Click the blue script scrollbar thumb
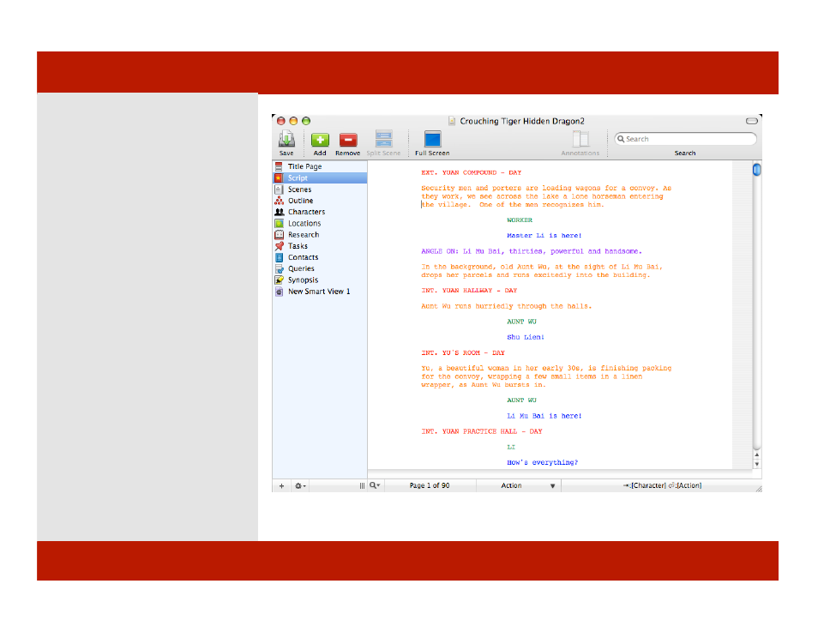This screenshot has height=632, width=818. (756, 170)
